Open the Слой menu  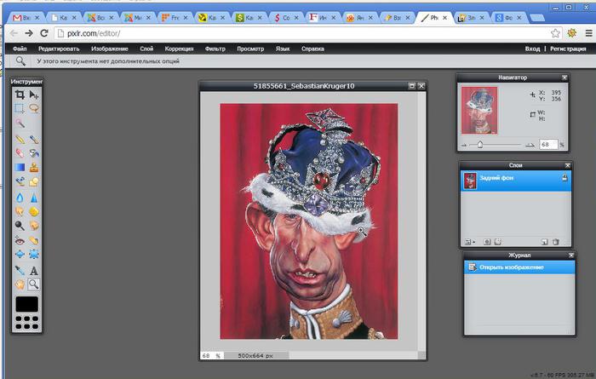point(146,49)
